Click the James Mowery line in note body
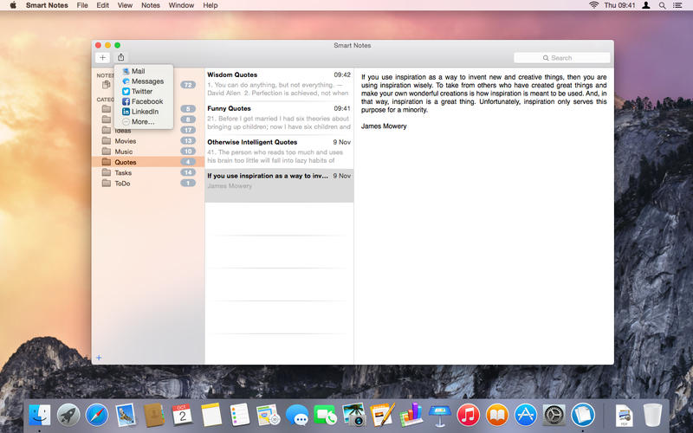 point(384,126)
